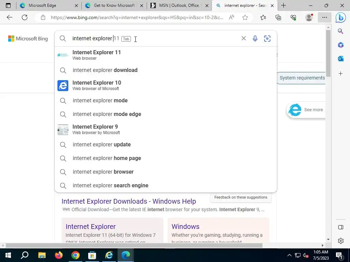Open the Collections panel
The height and width of the screenshot is (262, 350).
[x=278, y=17]
